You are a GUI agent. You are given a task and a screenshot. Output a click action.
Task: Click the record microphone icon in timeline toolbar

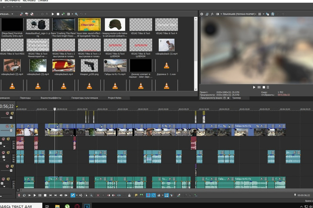pyautogui.click(x=19, y=195)
